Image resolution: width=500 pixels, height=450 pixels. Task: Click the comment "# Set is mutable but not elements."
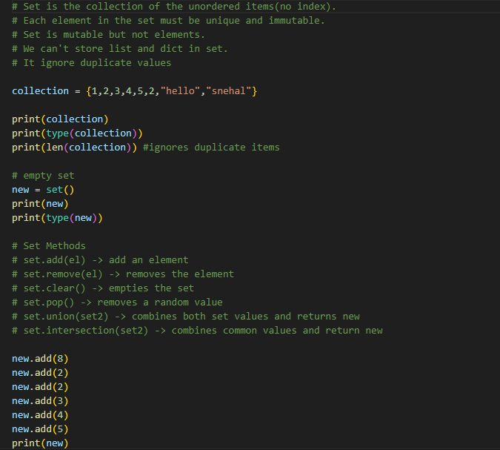(x=108, y=34)
